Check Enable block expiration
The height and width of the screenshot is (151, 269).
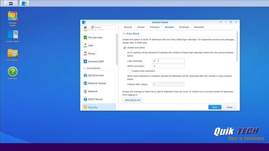pyautogui.click(x=129, y=71)
